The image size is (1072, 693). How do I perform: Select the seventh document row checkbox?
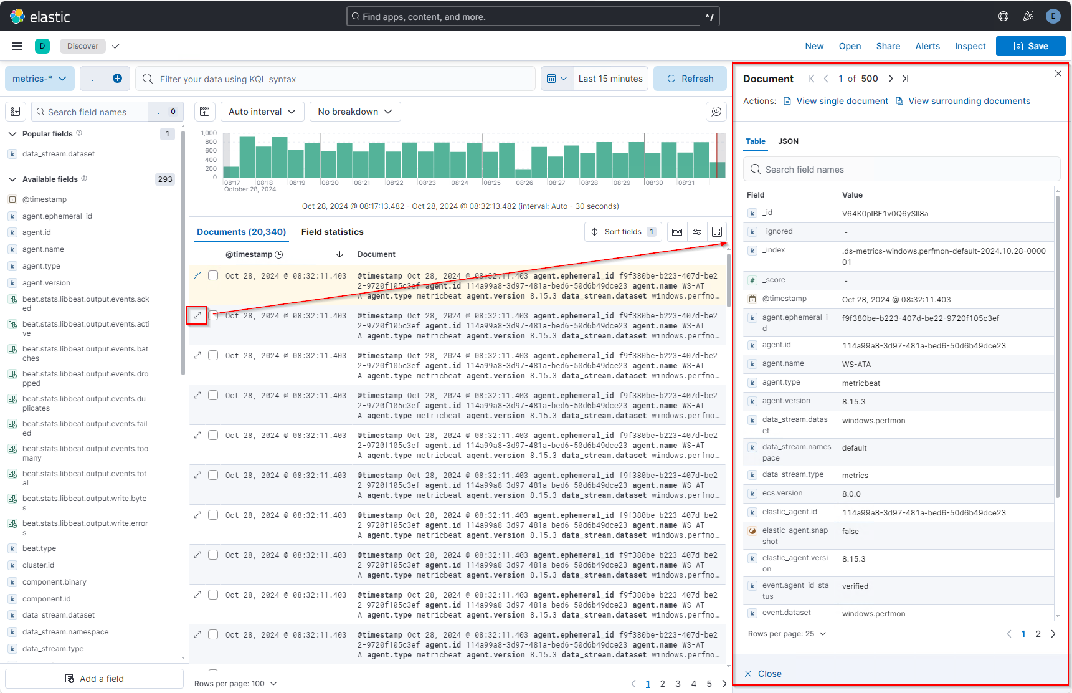[213, 515]
